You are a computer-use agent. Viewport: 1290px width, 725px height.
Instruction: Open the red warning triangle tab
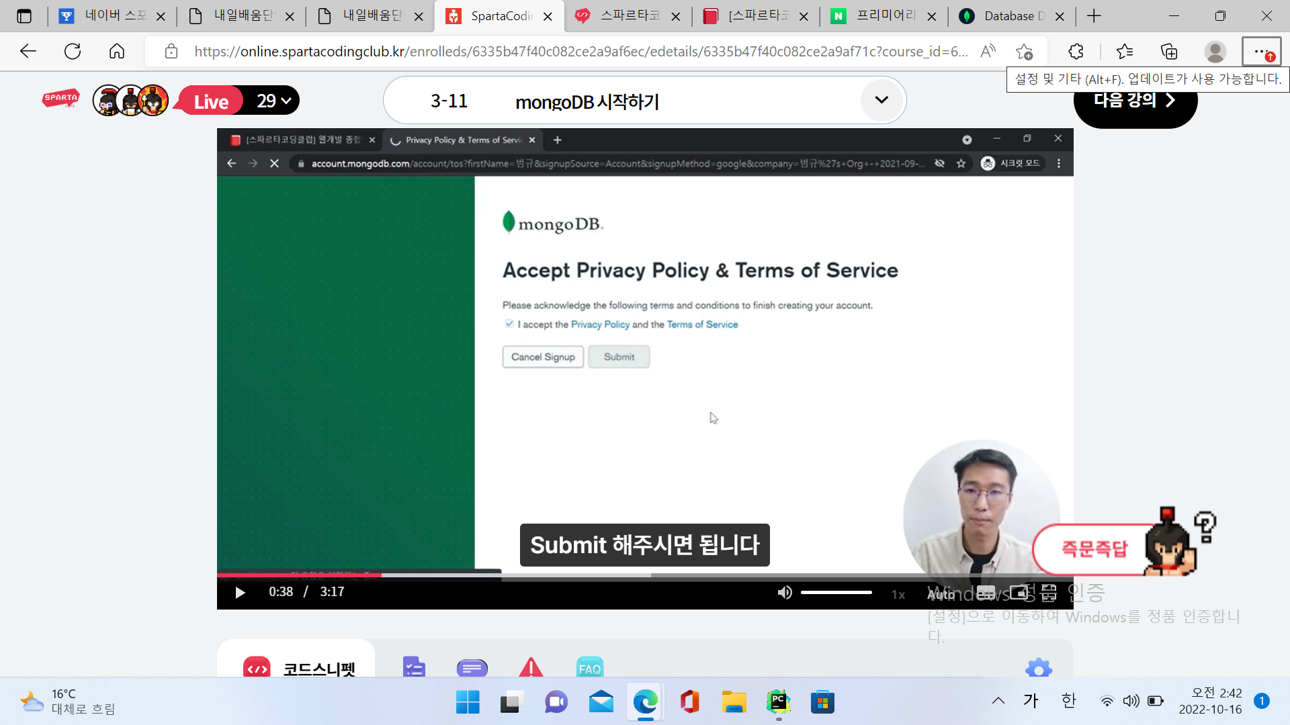531,667
